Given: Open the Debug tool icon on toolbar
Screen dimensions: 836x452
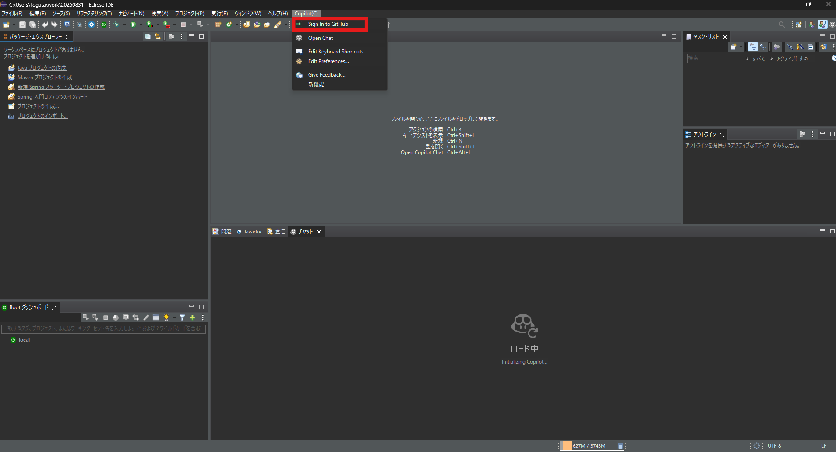Looking at the screenshot, I should 116,25.
